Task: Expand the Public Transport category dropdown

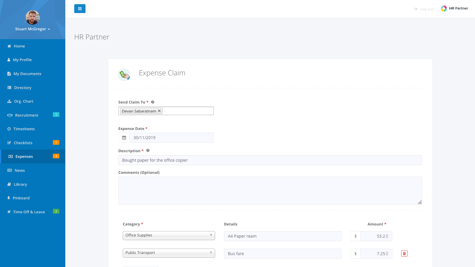Action: pos(169,253)
